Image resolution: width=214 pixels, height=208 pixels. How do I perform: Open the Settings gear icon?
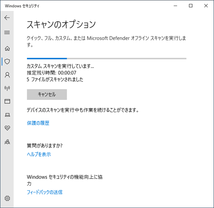point(7,198)
